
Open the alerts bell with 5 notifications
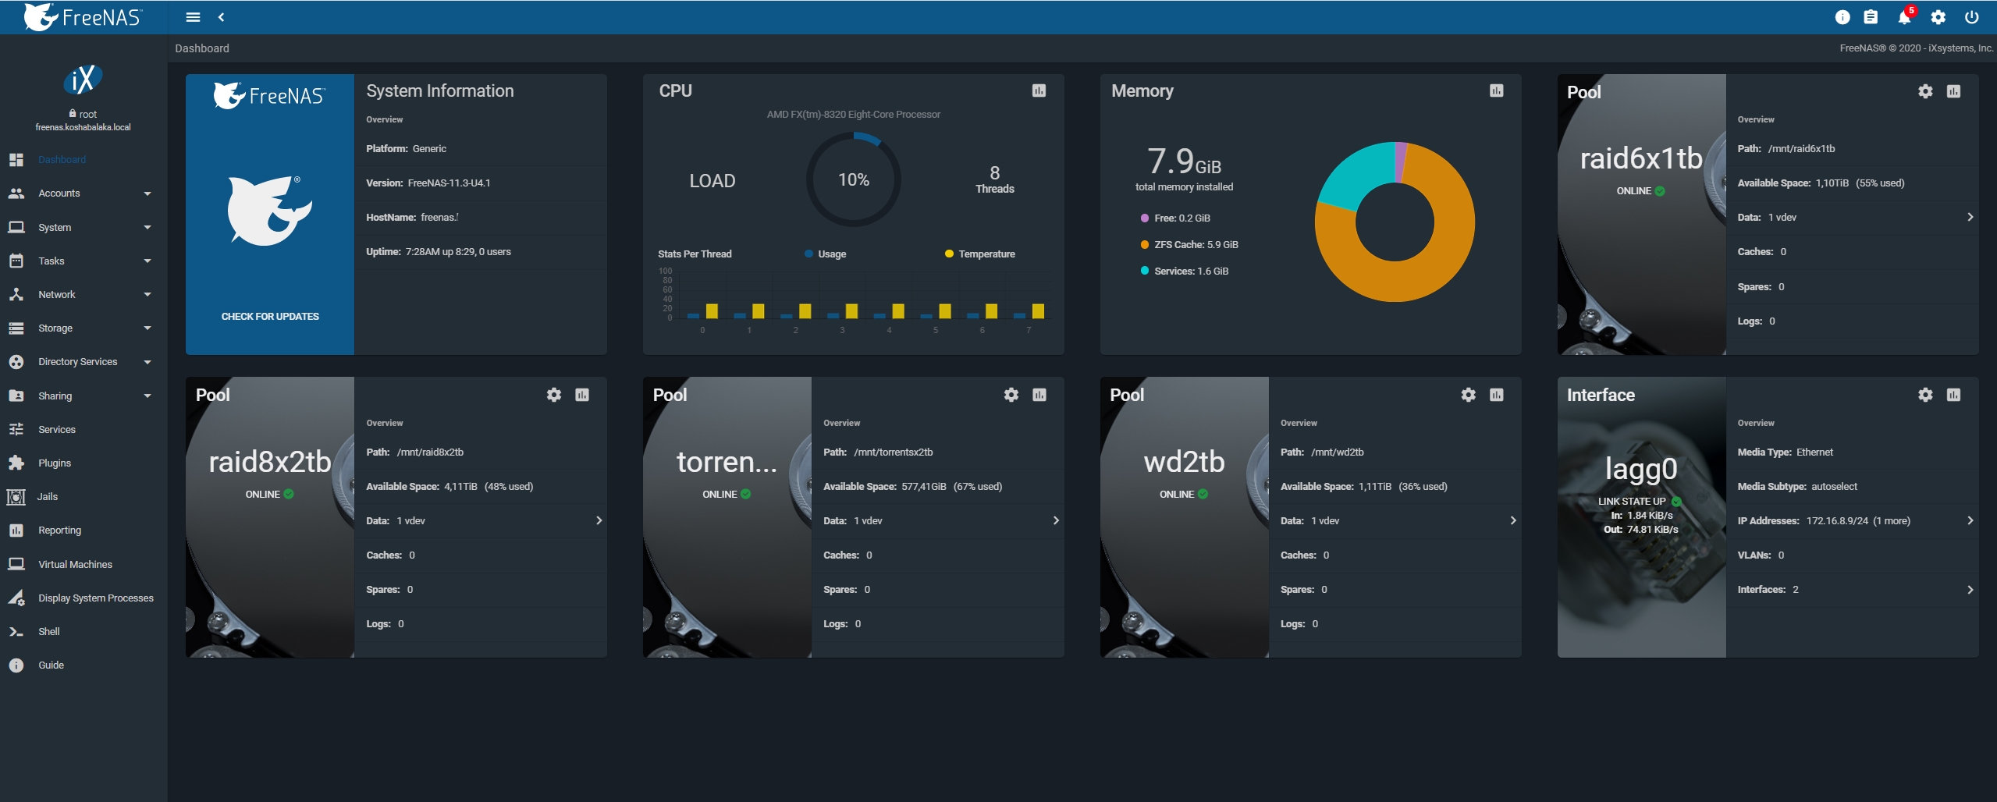point(1904,17)
